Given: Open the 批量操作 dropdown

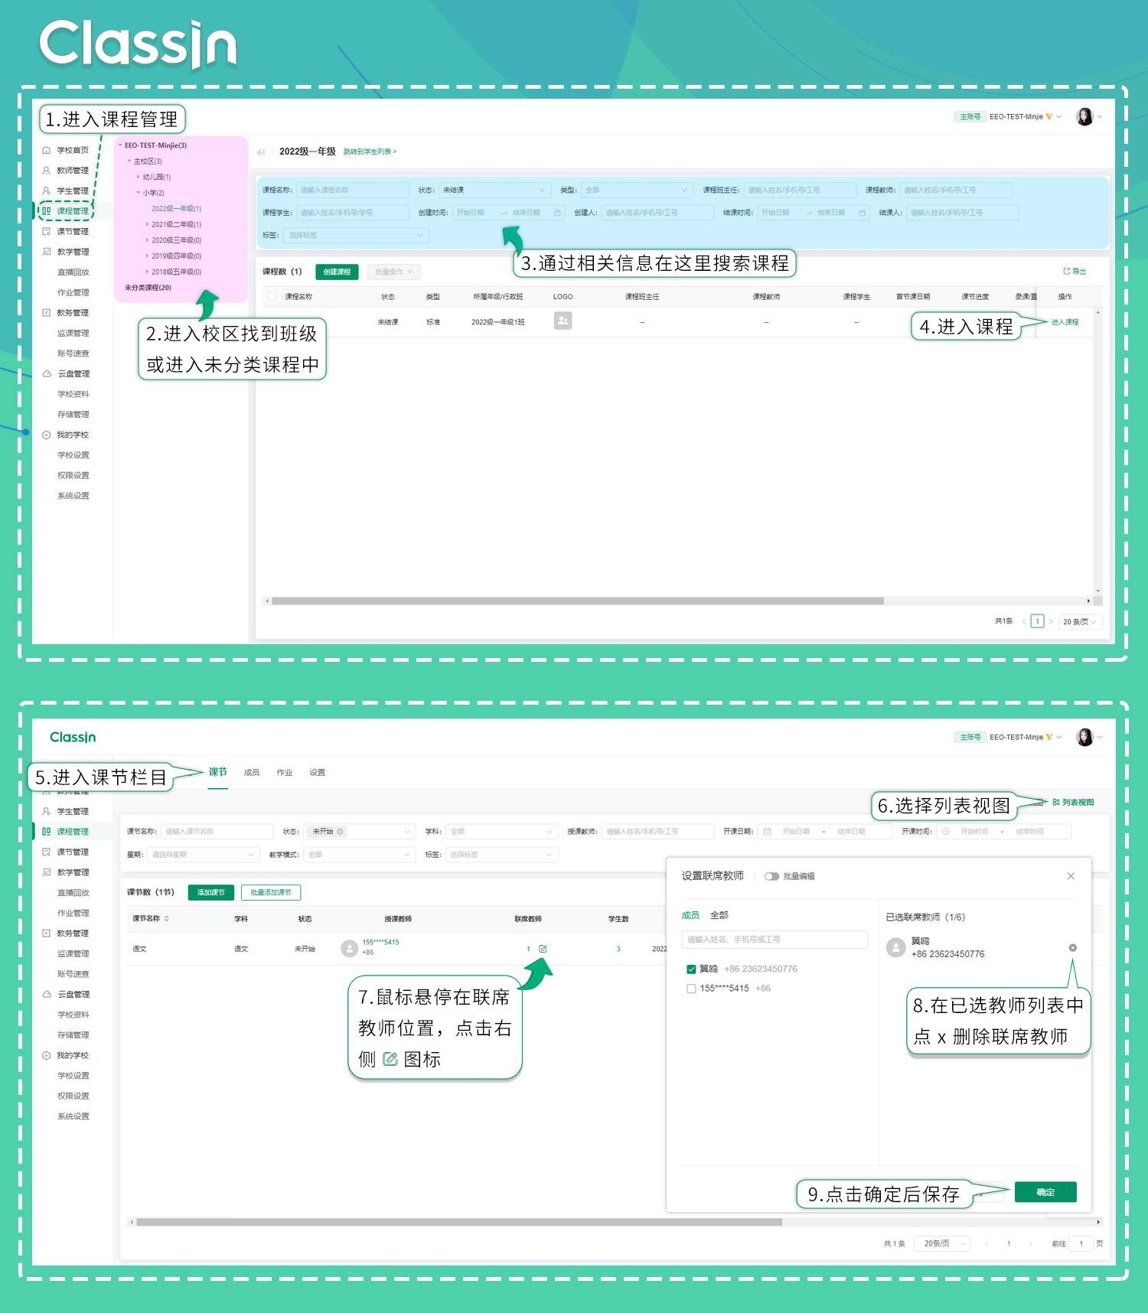Looking at the screenshot, I should point(393,272).
